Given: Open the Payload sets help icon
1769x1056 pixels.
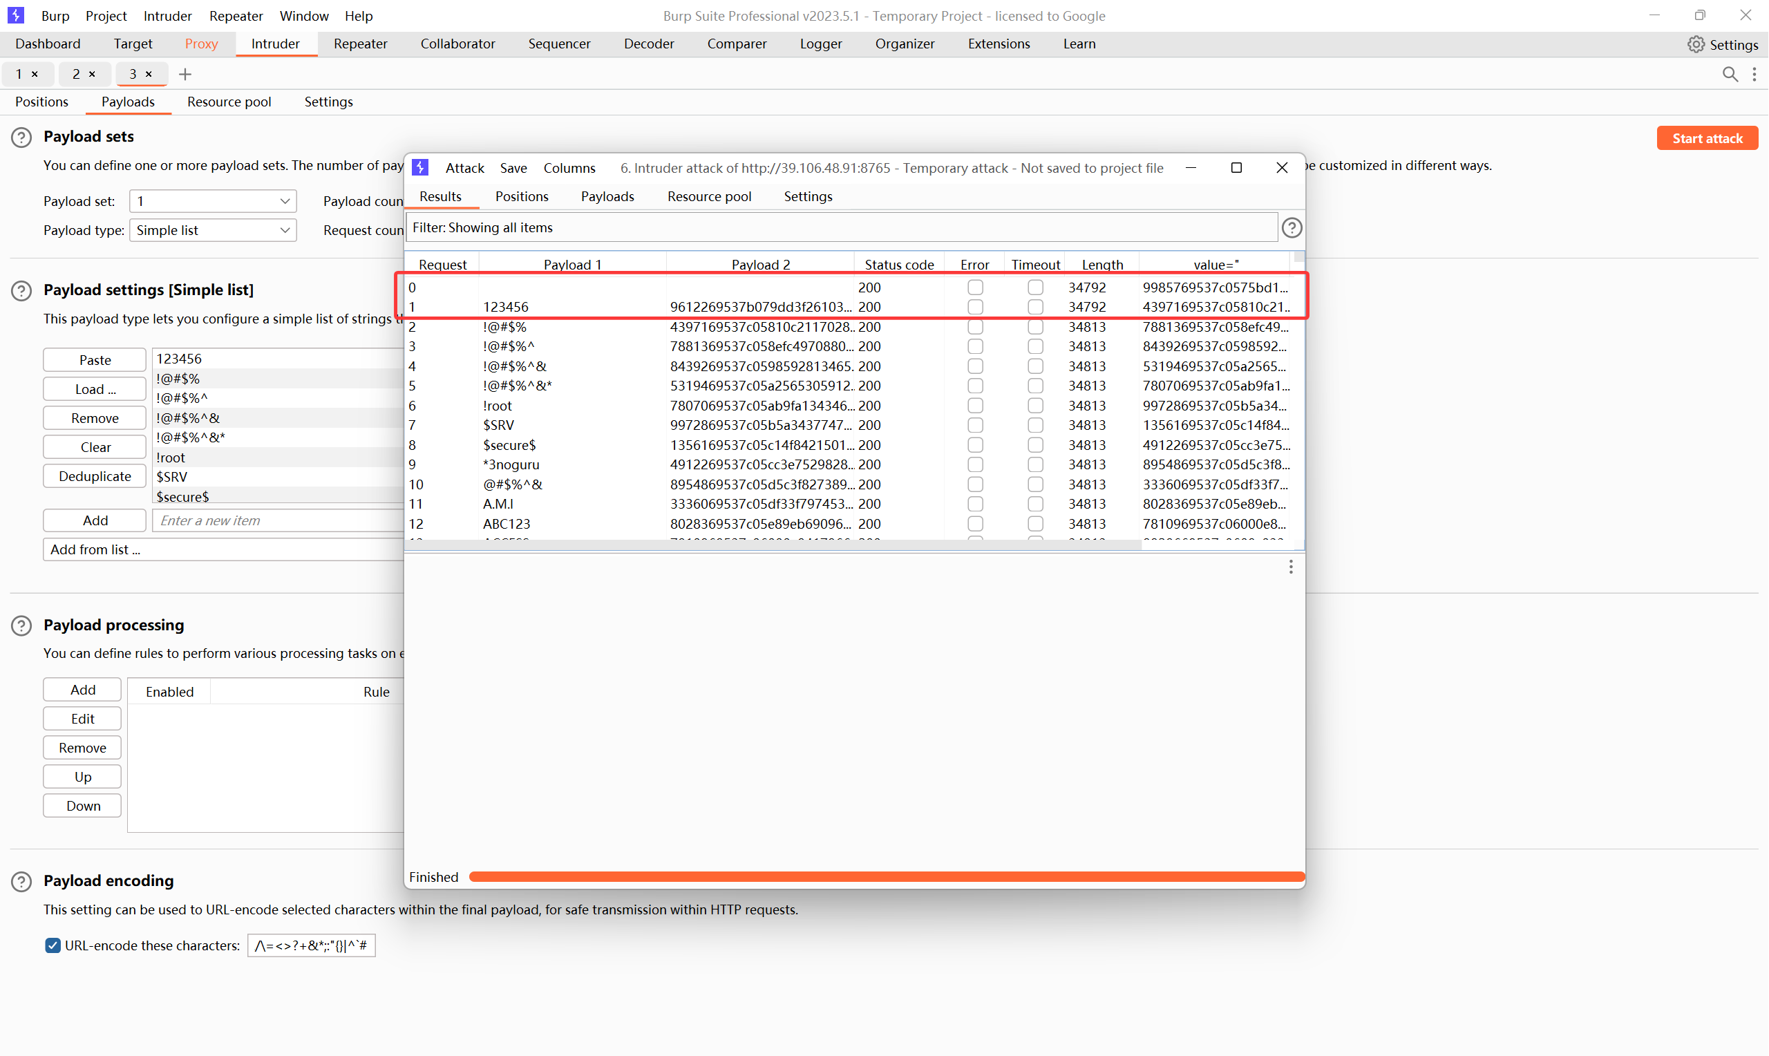Looking at the screenshot, I should [21, 137].
